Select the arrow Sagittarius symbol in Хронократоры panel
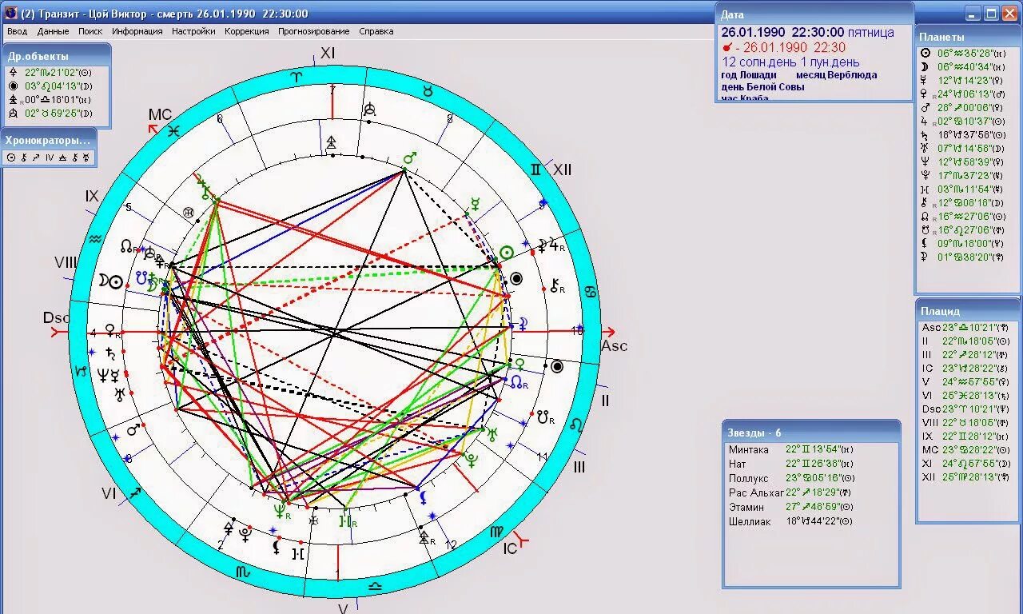 click(x=36, y=157)
